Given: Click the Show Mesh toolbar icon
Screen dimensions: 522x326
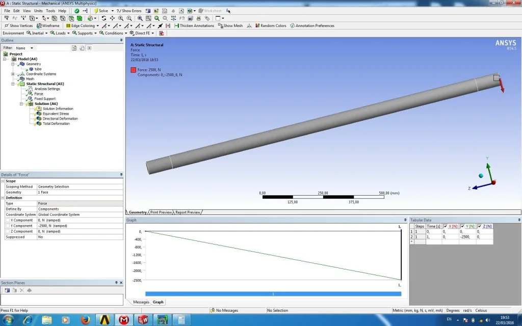Looking at the screenshot, I should pyautogui.click(x=230, y=26).
